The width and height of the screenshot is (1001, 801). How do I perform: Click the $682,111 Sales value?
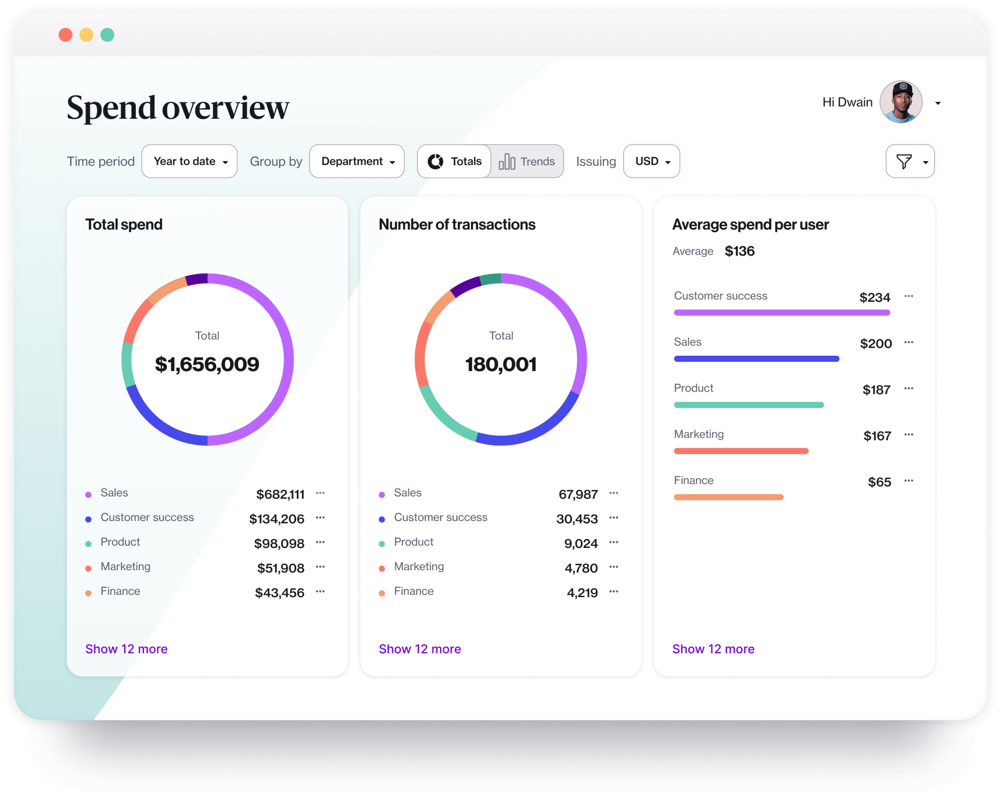(280, 494)
